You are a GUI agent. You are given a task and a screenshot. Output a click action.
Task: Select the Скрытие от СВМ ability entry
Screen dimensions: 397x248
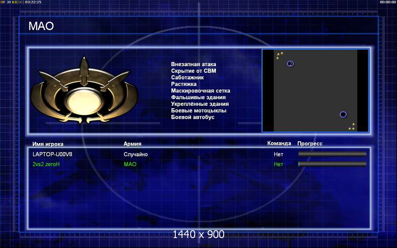point(194,71)
